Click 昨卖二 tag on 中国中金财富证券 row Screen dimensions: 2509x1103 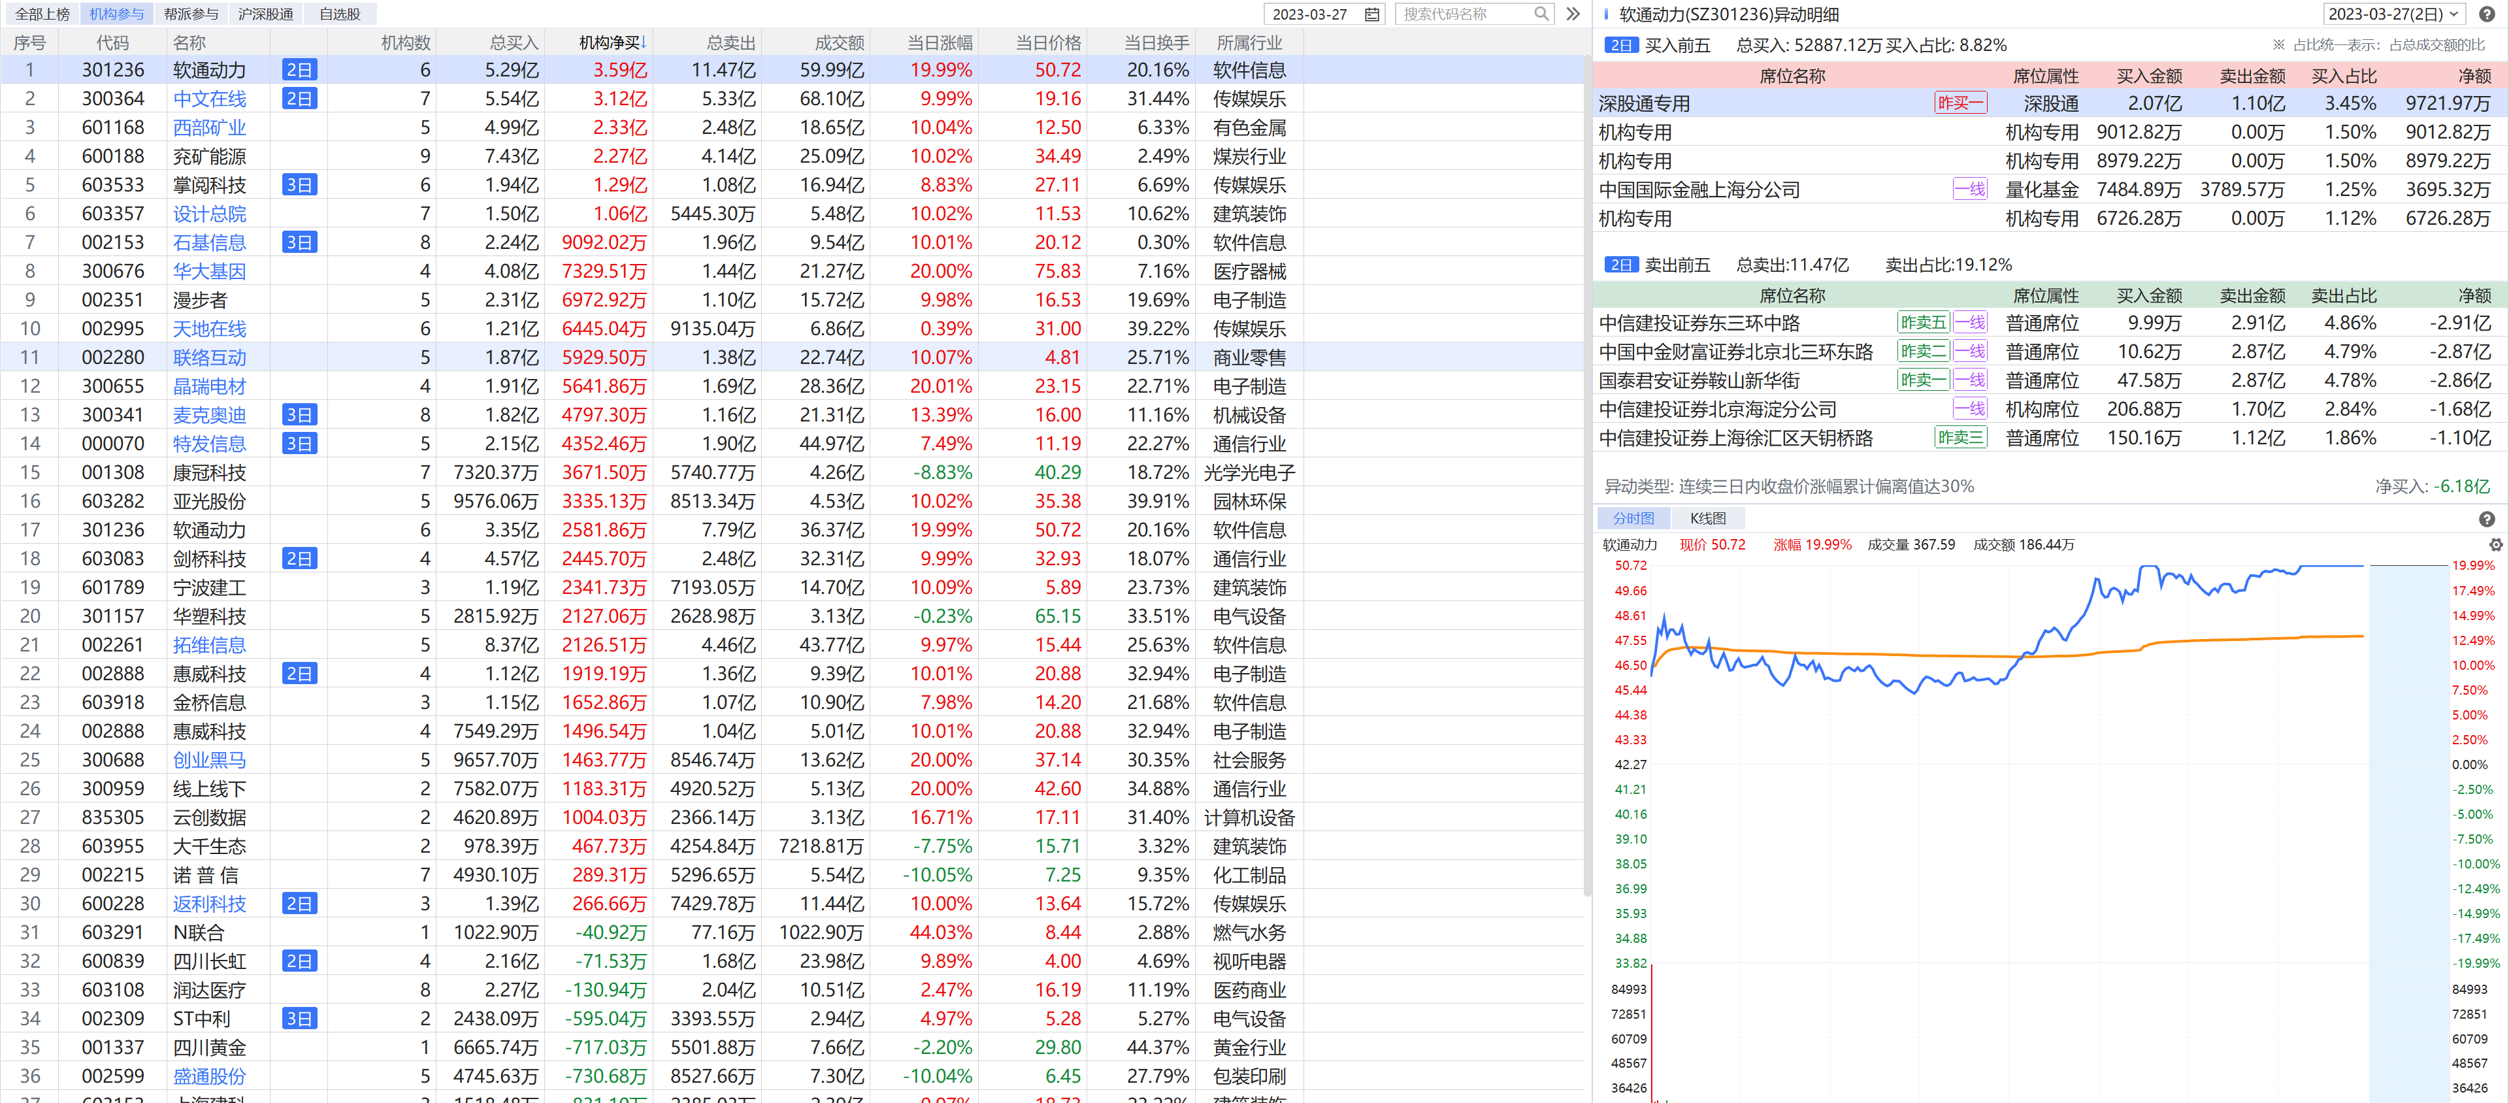click(1924, 352)
